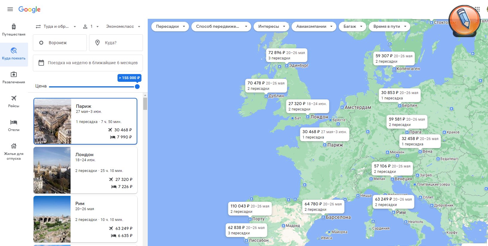Click Ницца airport marker

(358, 196)
